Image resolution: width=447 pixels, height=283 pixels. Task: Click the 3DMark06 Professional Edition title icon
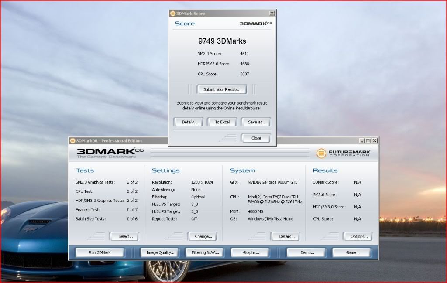point(72,141)
